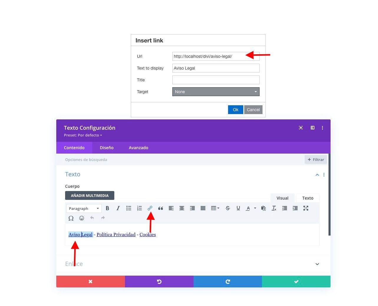This screenshot has width=378, height=306.
Task: Open the special character Omega tool
Action: 71,218
